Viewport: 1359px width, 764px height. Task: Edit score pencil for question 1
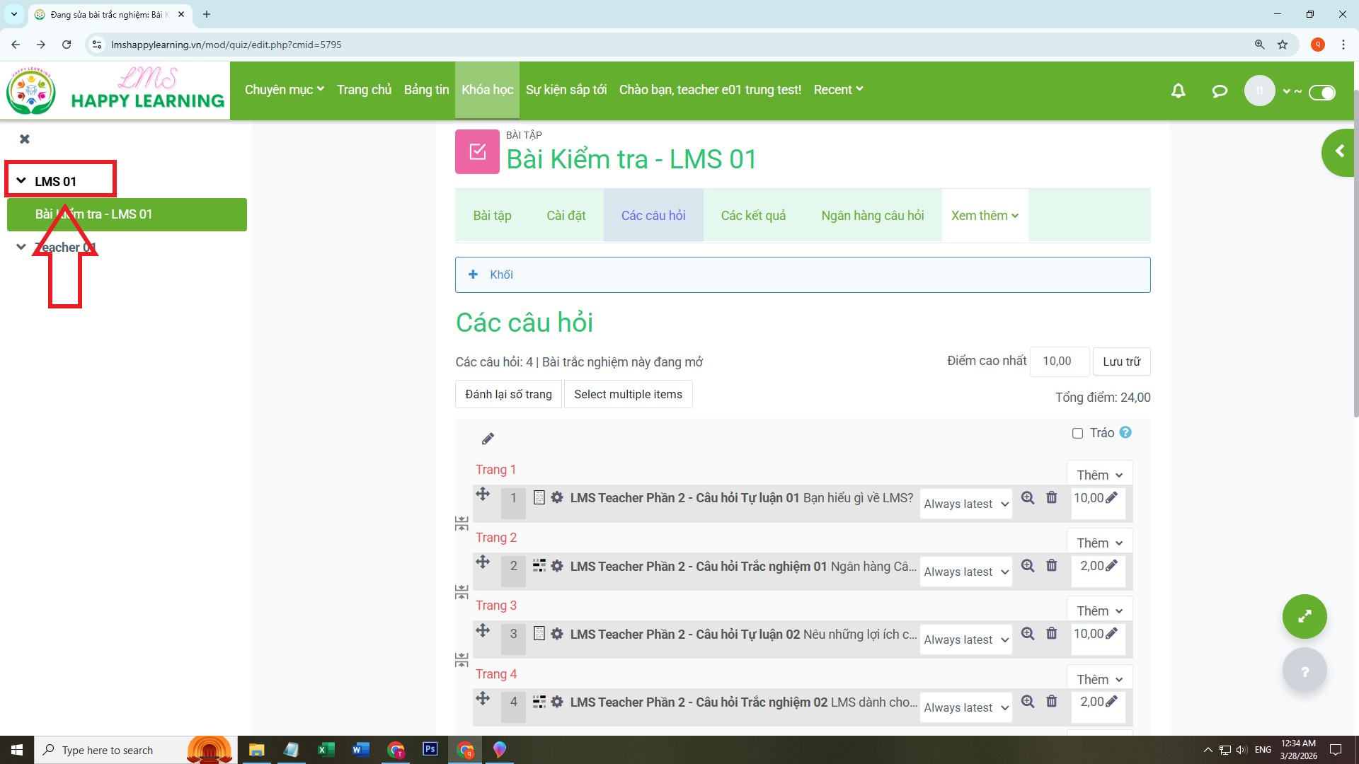[1112, 498]
